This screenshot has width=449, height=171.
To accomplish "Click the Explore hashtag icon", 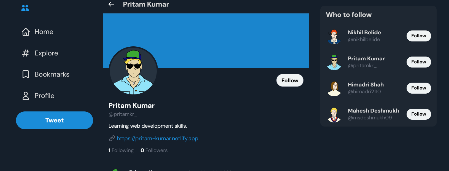I will point(26,53).
